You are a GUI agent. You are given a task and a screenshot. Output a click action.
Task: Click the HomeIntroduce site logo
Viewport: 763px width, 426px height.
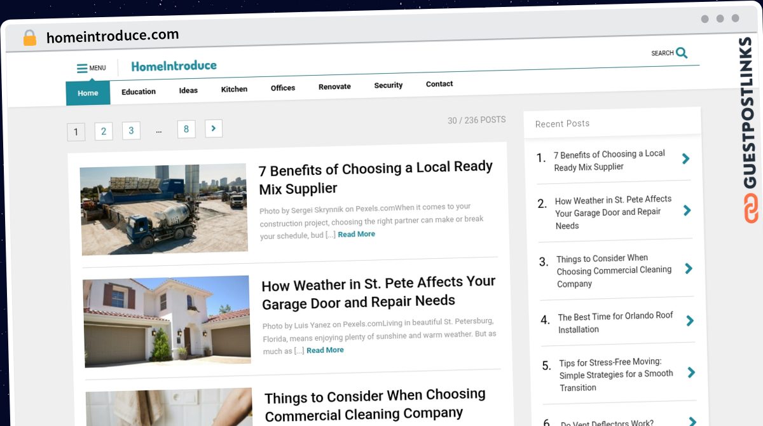coord(174,65)
